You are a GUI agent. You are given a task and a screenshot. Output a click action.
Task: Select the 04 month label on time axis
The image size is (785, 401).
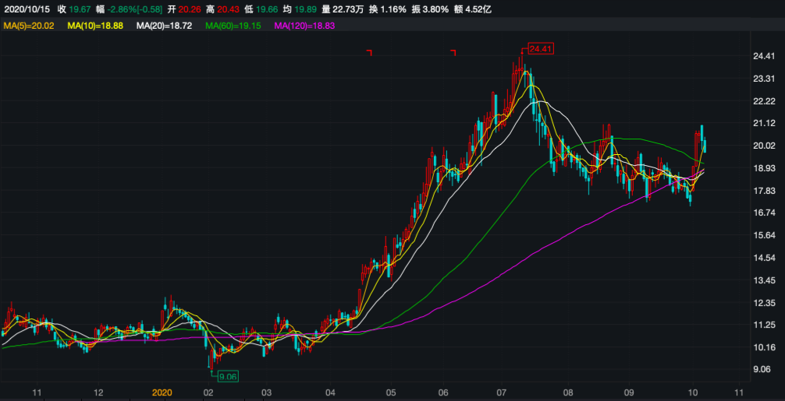(330, 392)
